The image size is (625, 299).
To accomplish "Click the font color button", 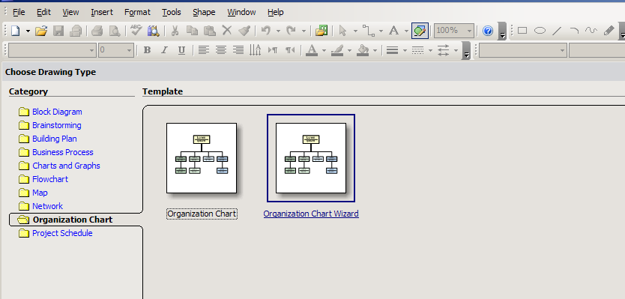I will tap(312, 50).
